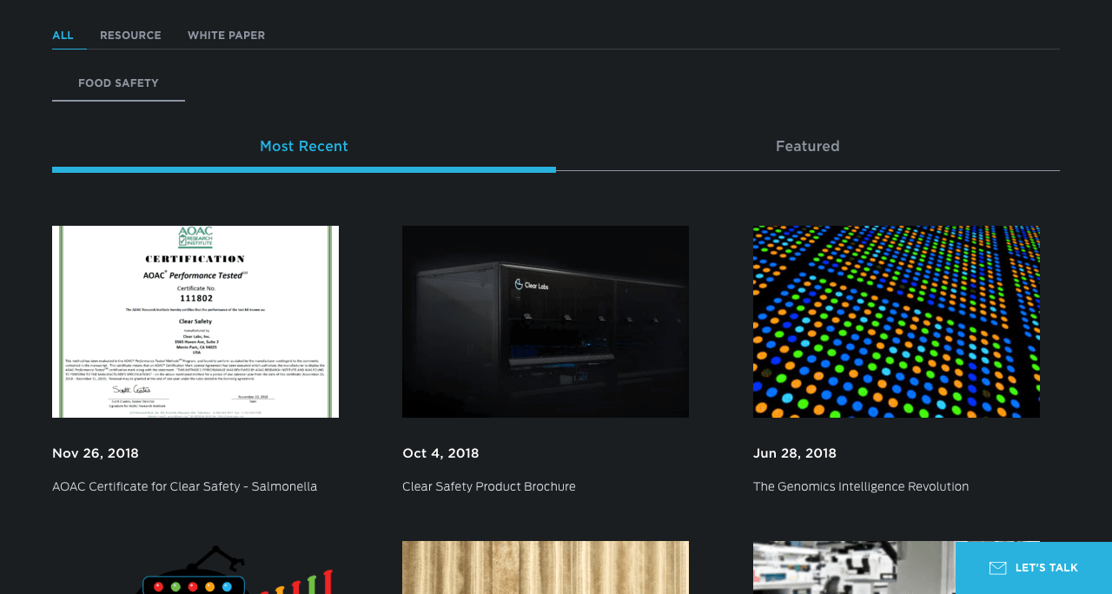Click the envelope icon in LET'S TALK

point(998,568)
